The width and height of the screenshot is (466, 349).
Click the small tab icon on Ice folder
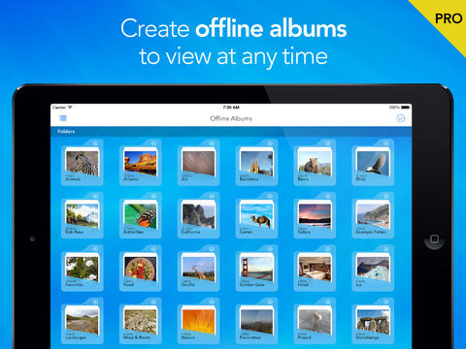point(386,249)
